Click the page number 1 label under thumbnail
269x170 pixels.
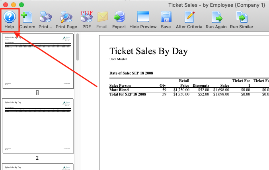[37, 93]
